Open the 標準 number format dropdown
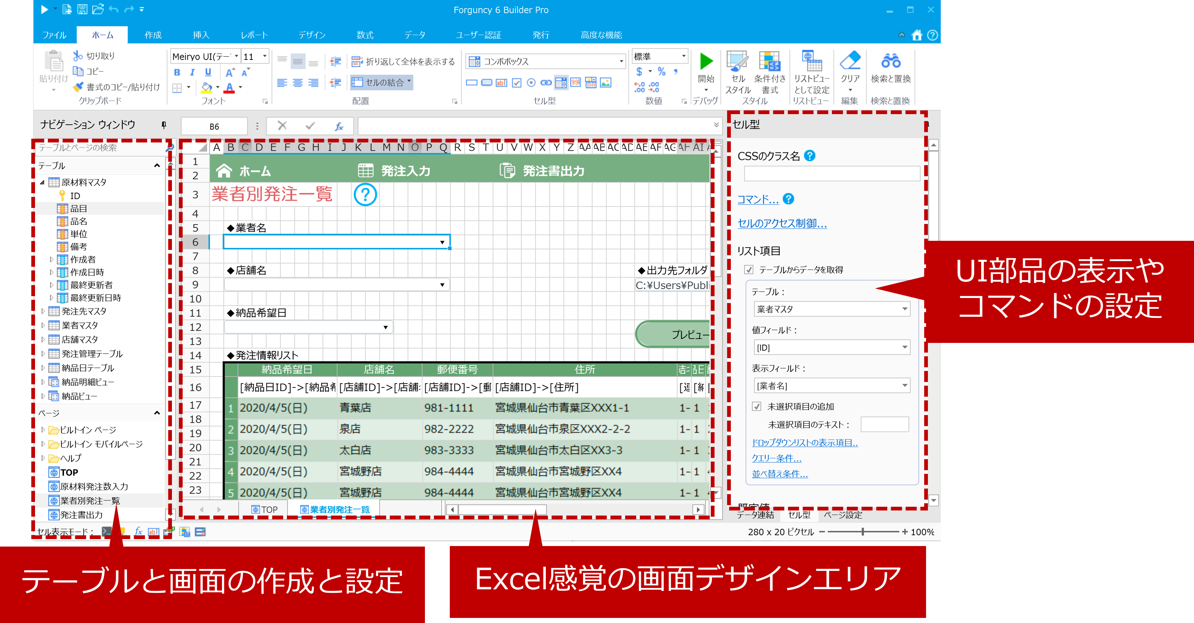Image resolution: width=1194 pixels, height=623 pixels. (685, 56)
